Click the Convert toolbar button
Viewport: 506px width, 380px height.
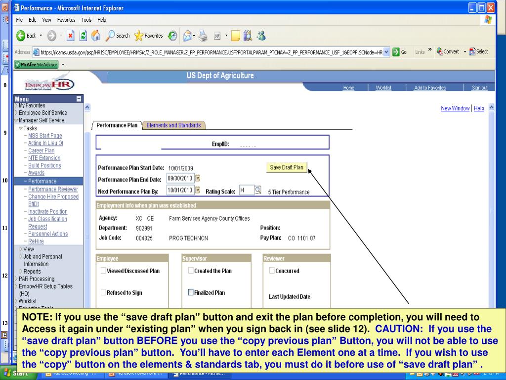point(448,51)
